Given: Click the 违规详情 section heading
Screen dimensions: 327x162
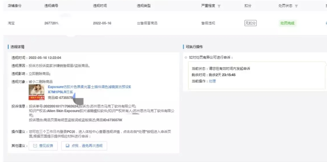Looking at the screenshot, I should [17, 47].
